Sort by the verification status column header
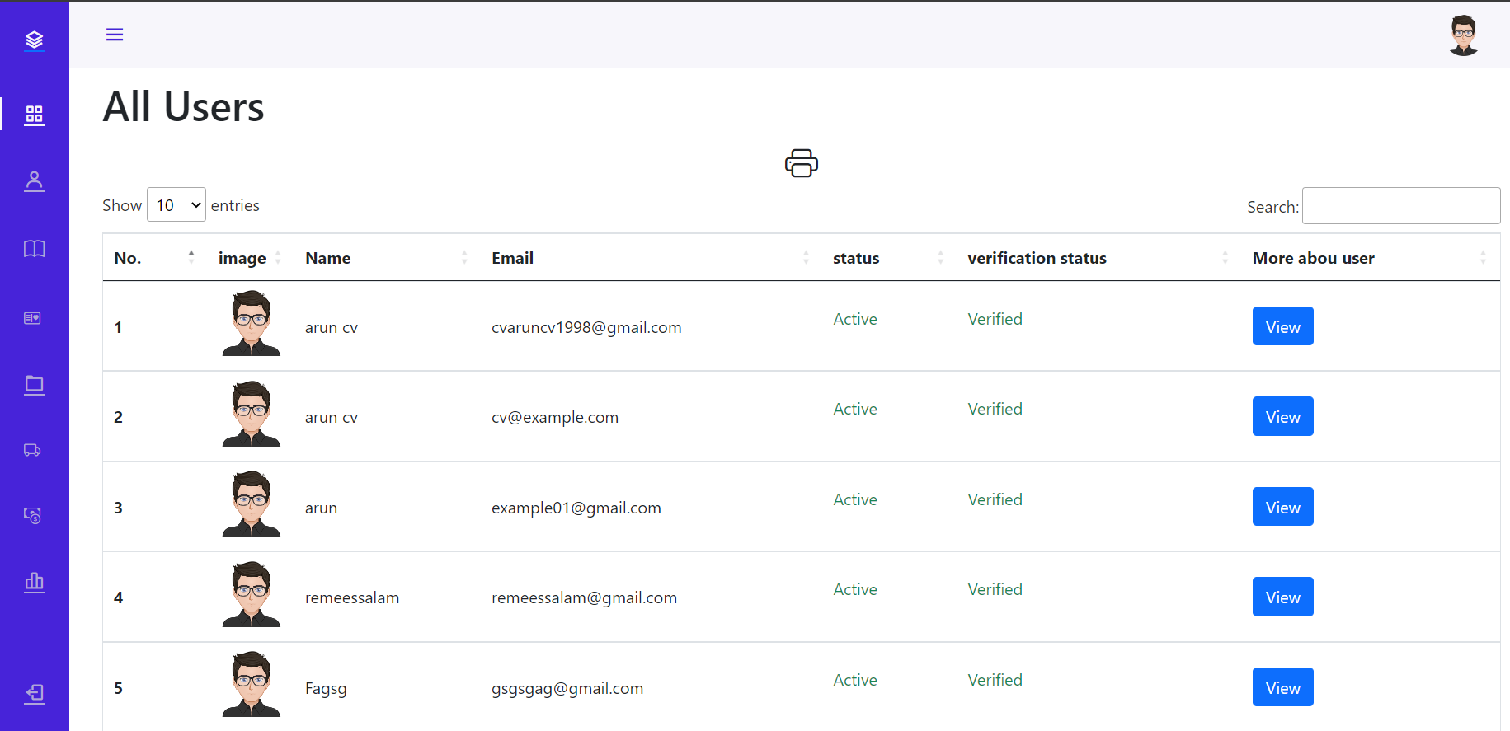1510x731 pixels. pos(1099,258)
